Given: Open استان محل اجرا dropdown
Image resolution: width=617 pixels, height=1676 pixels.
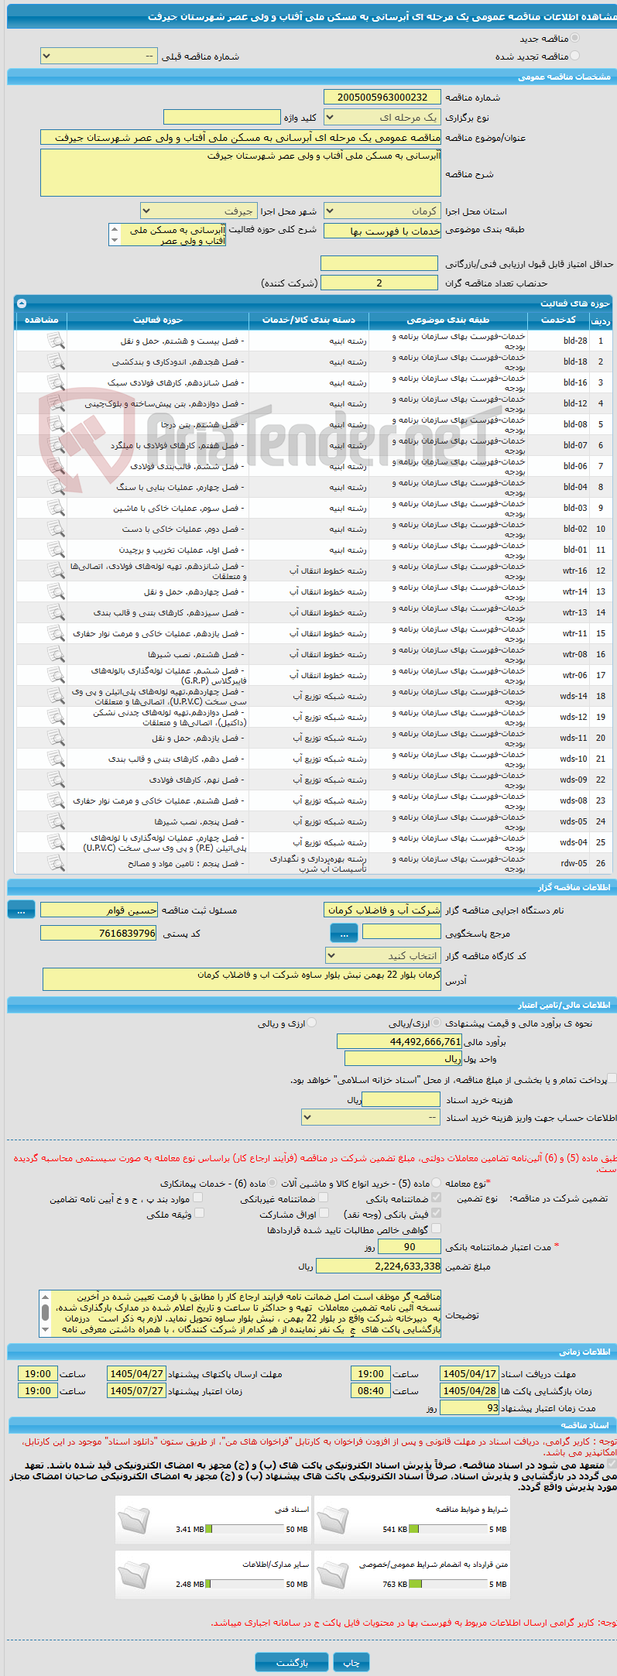Looking at the screenshot, I should point(382,211).
